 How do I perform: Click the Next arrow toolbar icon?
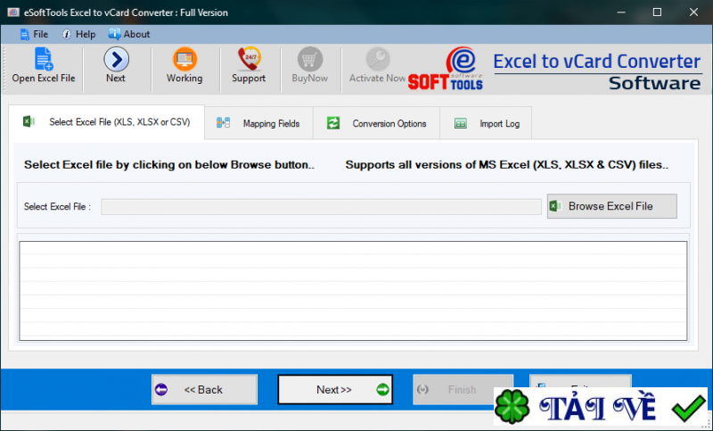pos(116,59)
